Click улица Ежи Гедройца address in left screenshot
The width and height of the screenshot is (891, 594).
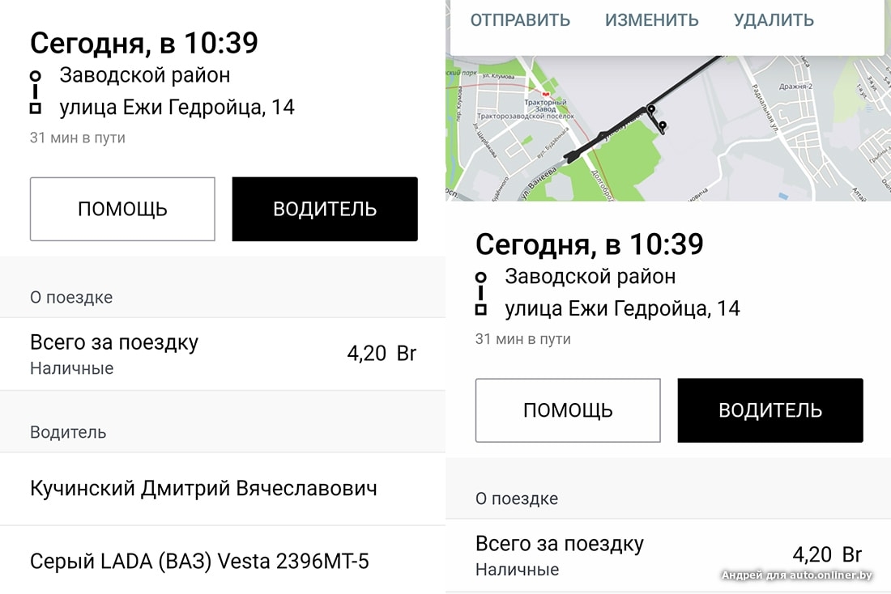[x=177, y=107]
